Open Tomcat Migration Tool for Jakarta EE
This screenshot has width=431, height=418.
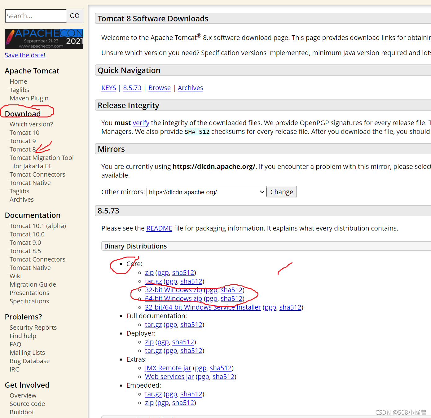pyautogui.click(x=42, y=162)
